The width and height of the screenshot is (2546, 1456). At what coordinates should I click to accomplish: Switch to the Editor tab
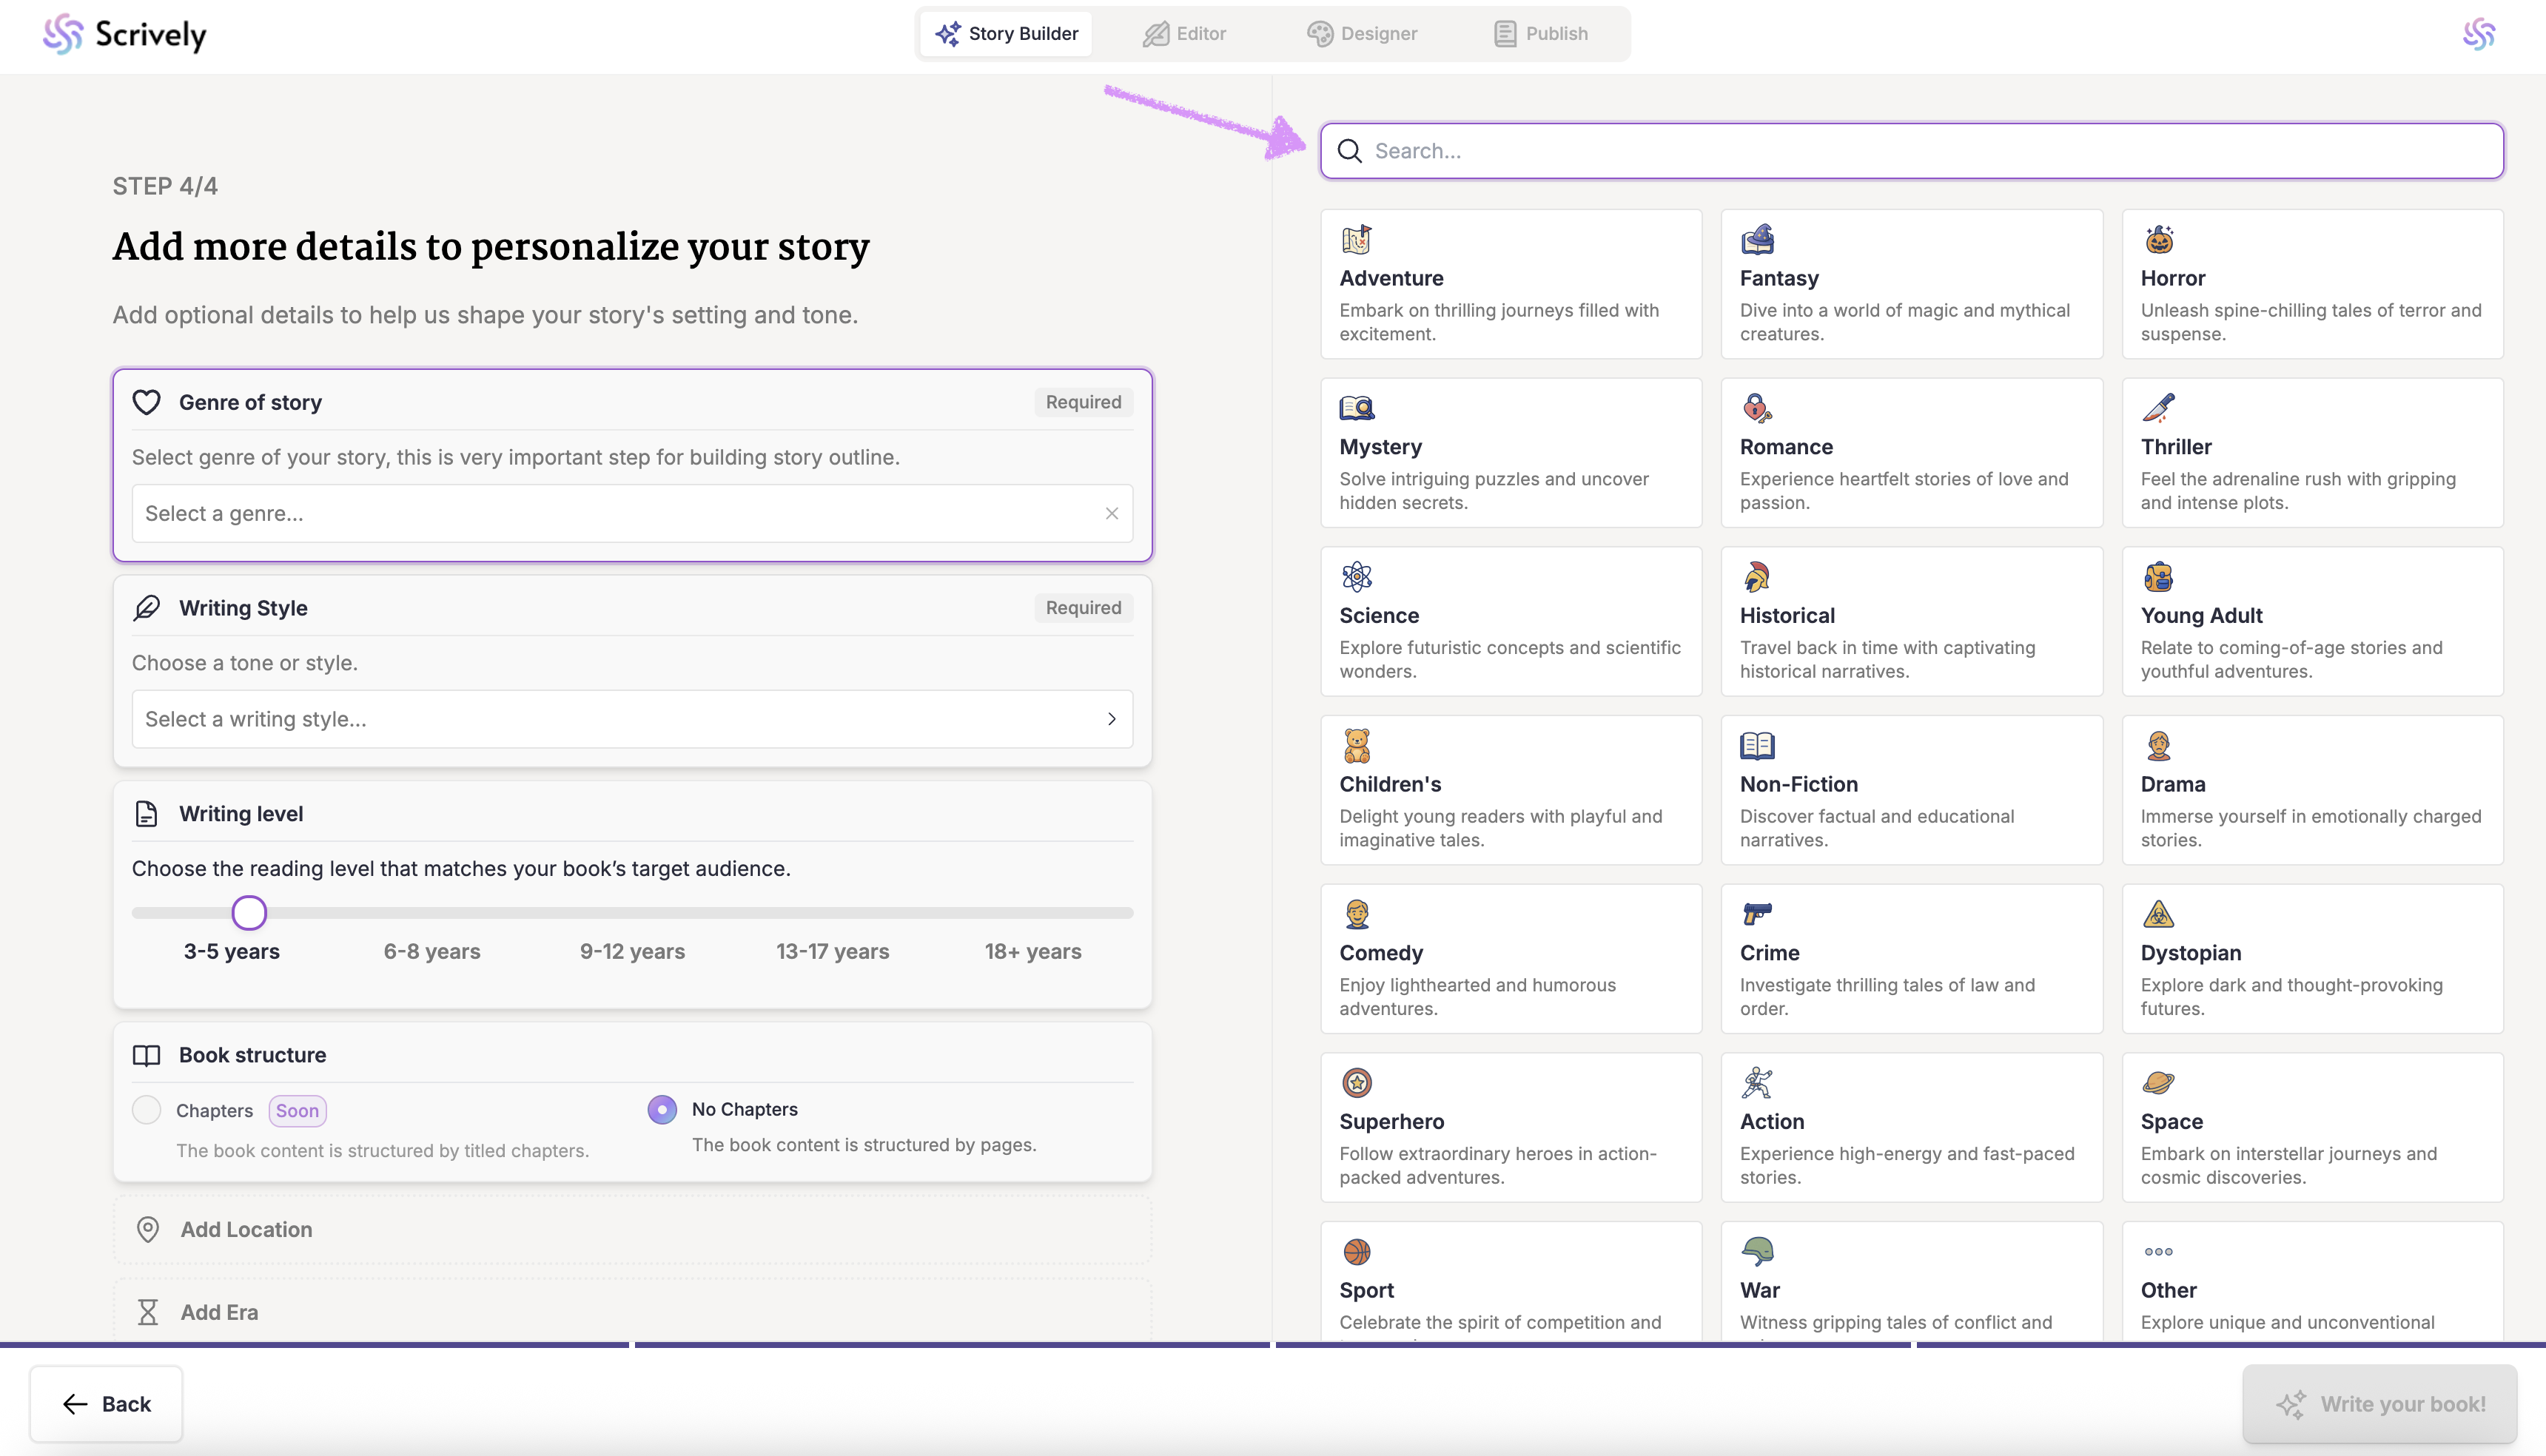coord(1184,34)
